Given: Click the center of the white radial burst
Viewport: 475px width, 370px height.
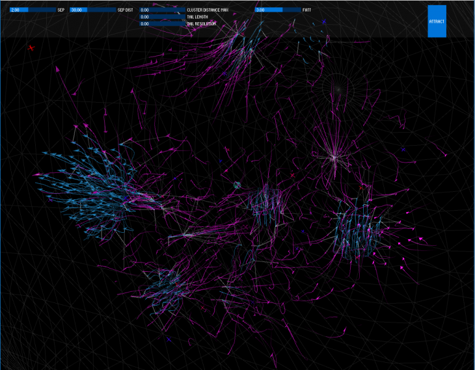Looking at the screenshot, I should pos(333,156).
